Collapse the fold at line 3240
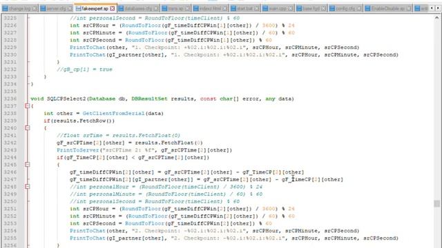 click(x=28, y=128)
